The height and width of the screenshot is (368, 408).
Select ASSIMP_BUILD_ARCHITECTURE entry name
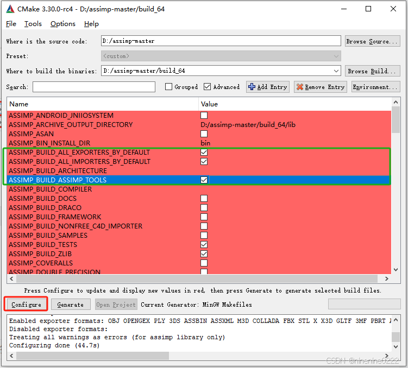pyautogui.click(x=58, y=171)
